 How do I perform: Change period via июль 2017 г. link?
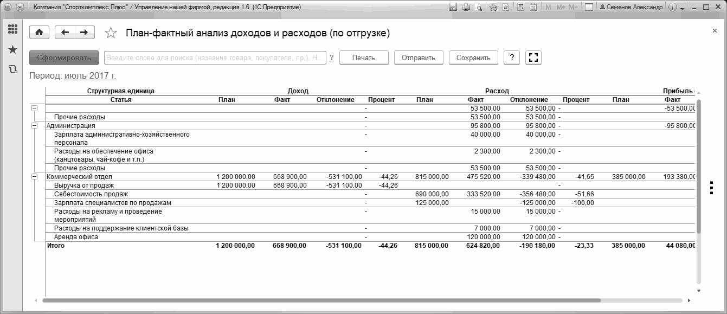[x=91, y=75]
